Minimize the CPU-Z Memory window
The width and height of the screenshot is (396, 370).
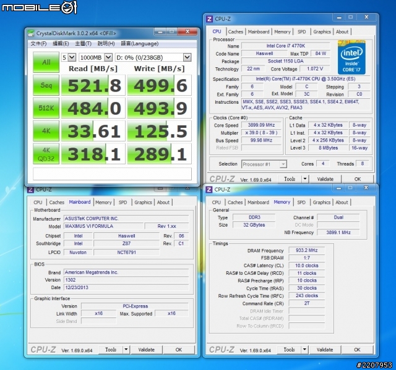(339, 188)
